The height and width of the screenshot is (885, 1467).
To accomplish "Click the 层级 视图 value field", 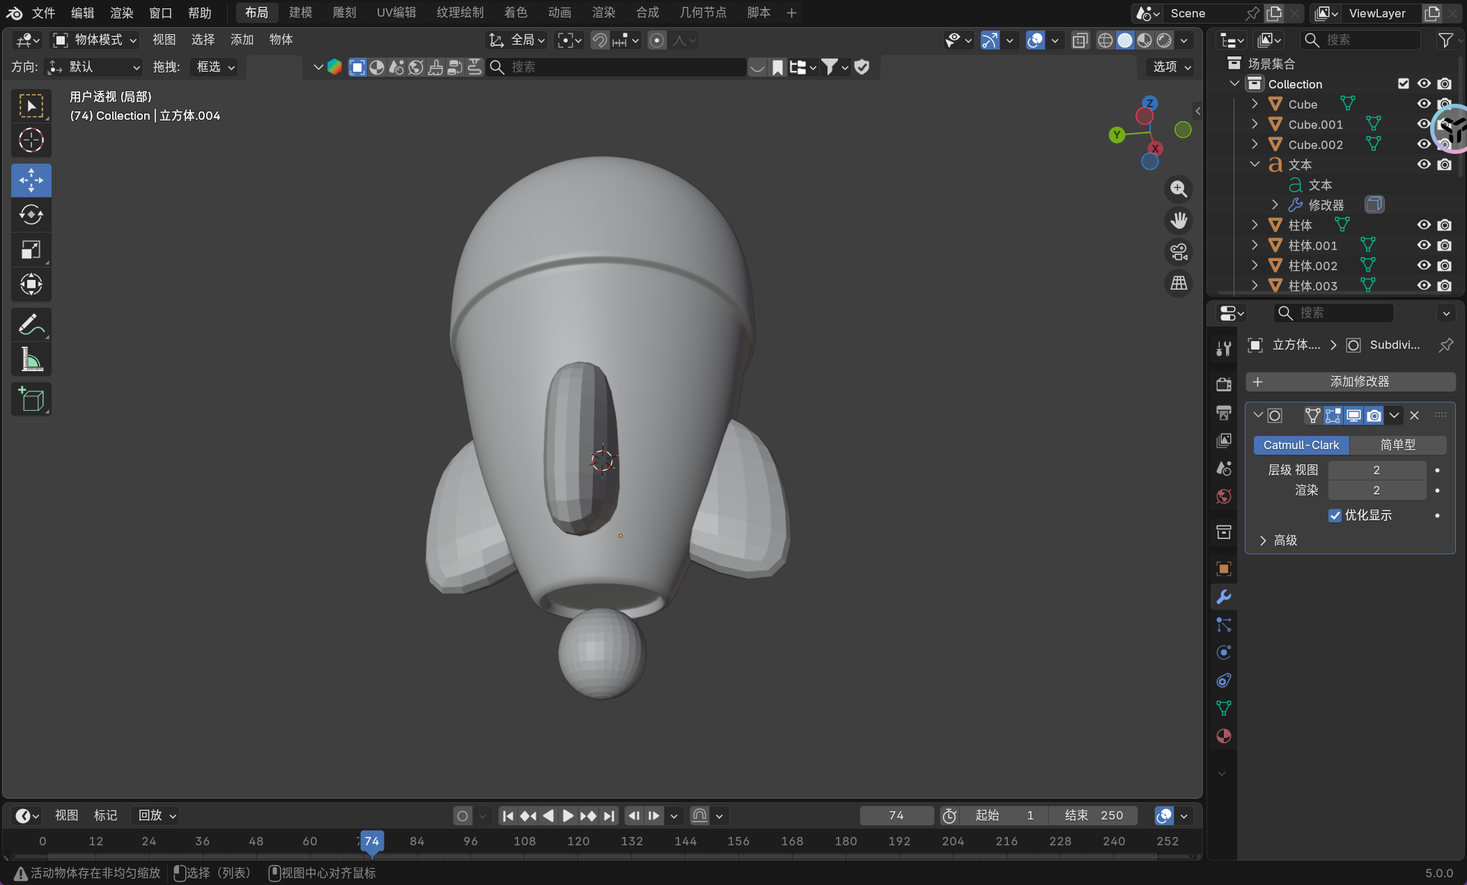I will [x=1376, y=470].
